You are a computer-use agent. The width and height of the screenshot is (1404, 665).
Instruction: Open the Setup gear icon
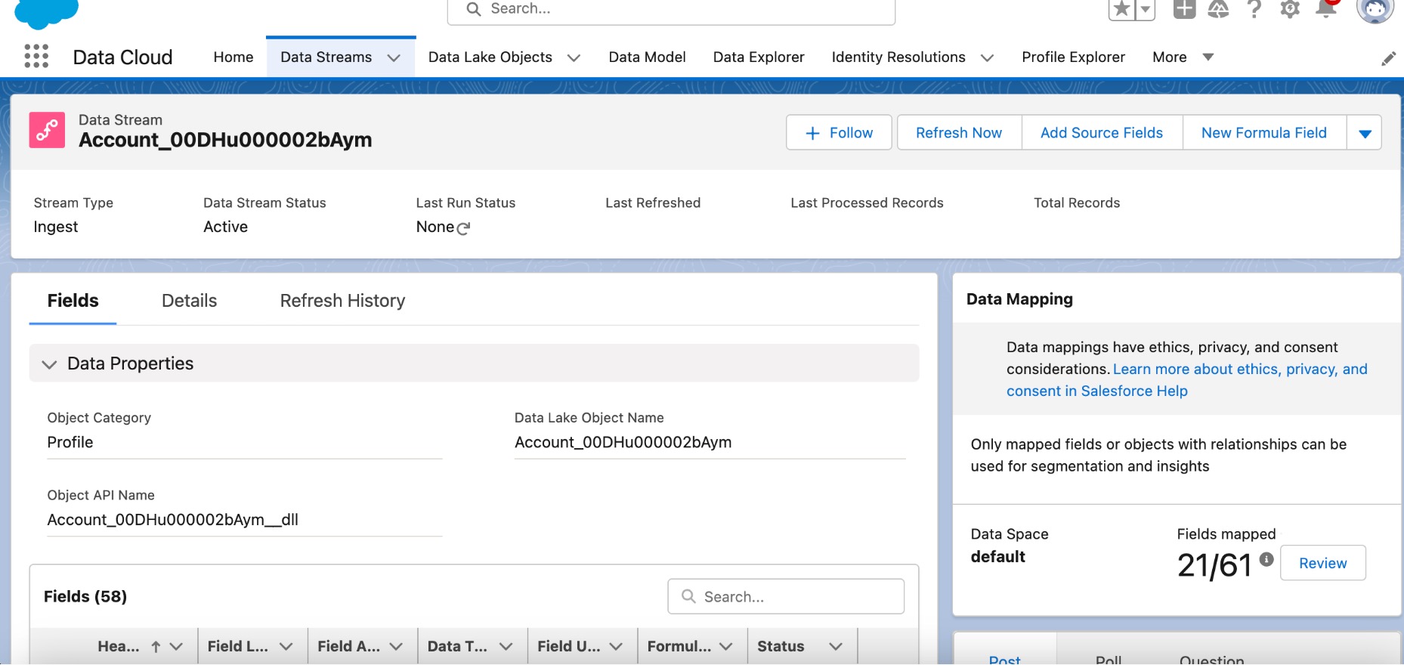point(1290,9)
